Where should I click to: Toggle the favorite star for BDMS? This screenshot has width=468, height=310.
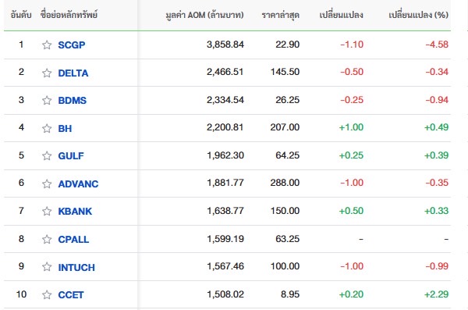47,100
